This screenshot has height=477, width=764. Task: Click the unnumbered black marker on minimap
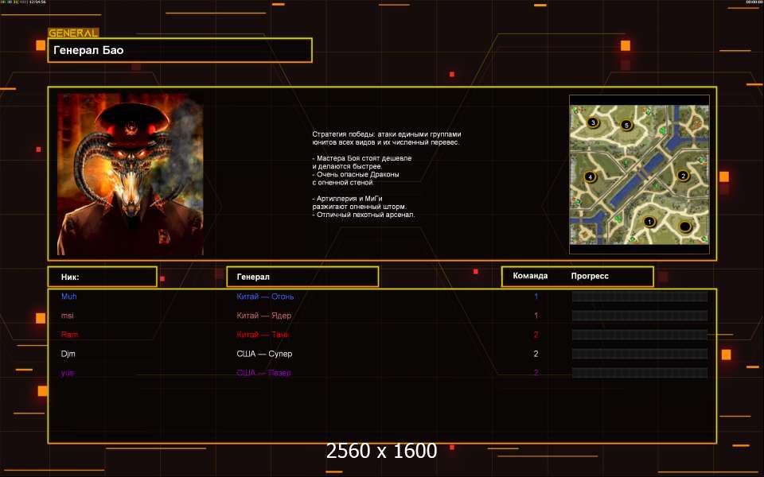coord(684,227)
